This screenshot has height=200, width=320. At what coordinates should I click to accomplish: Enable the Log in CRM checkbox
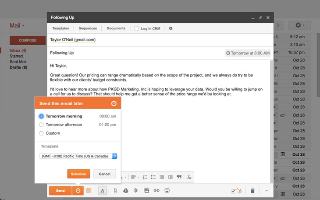(x=137, y=29)
